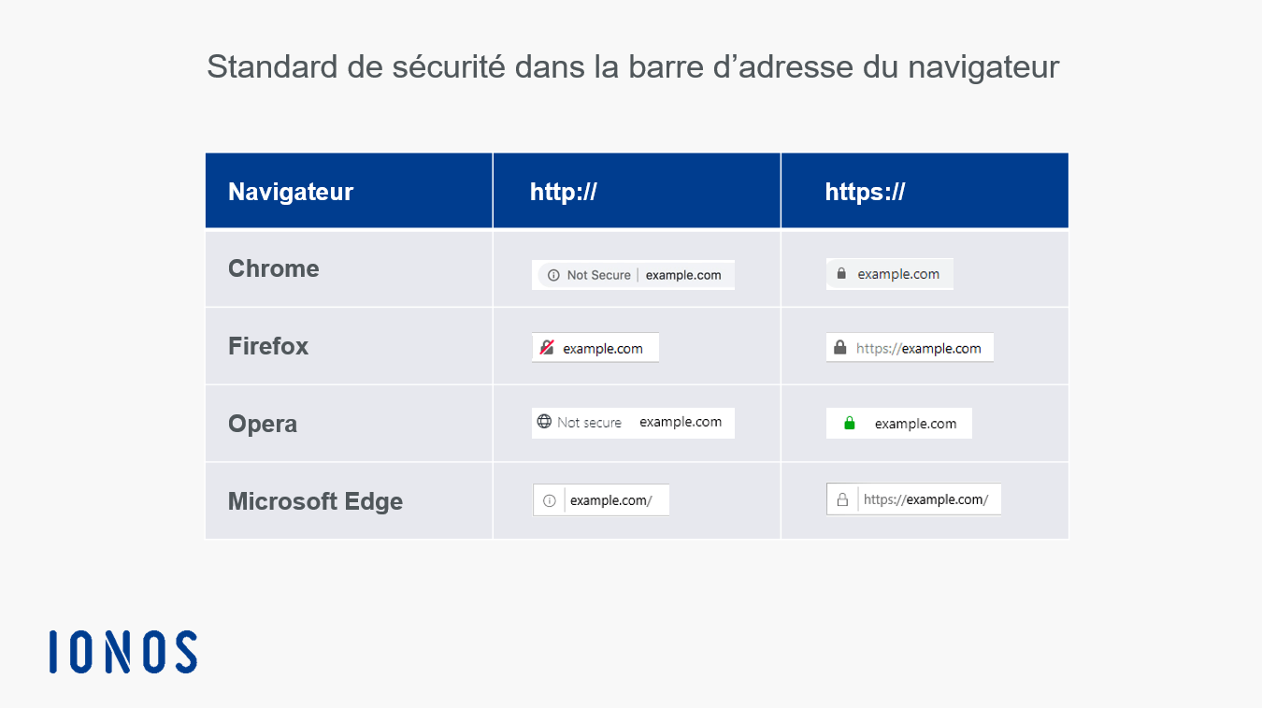Click the slide title about 'Standard de sécurité'
Viewport: 1262px width, 708px height.
point(633,67)
